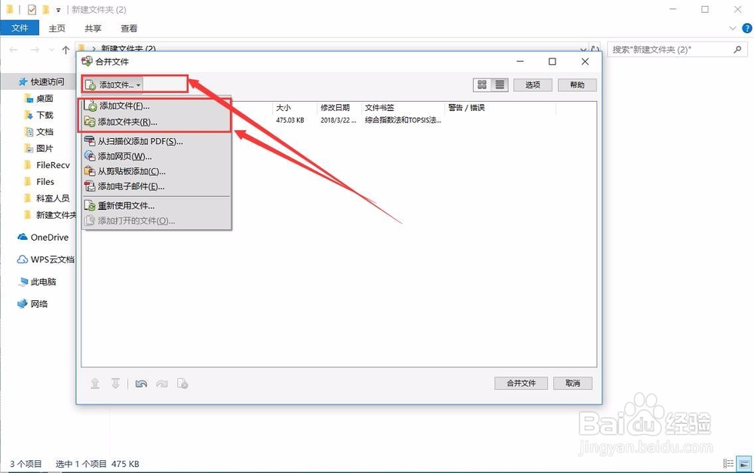Sort by 修改日期 column header
Screen dimensions: 754x473
click(339, 108)
